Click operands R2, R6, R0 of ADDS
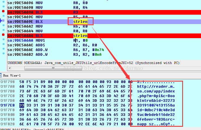Viewport: 201px width, 130px height. 85,45
